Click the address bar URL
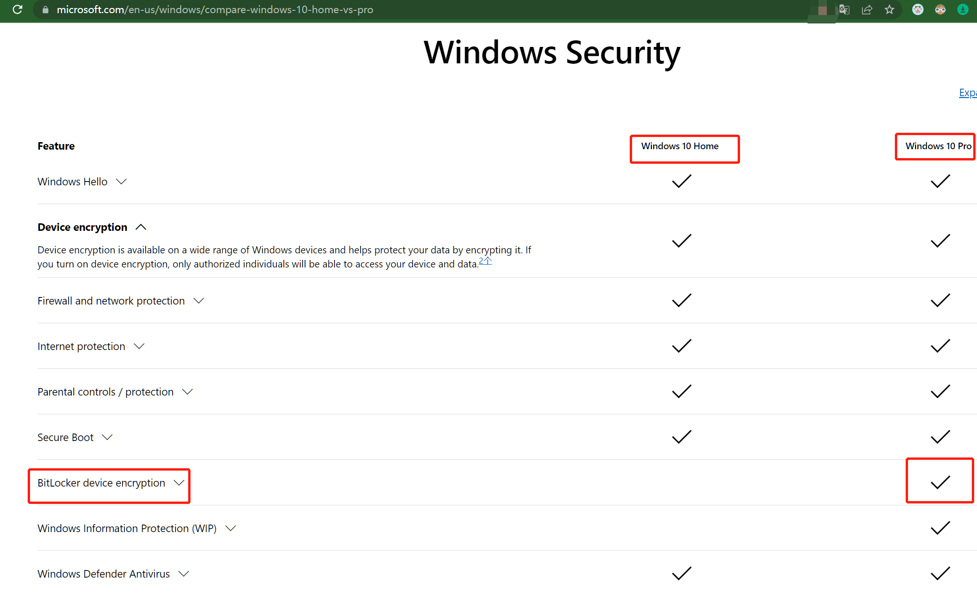This screenshot has width=977, height=594. tap(214, 10)
